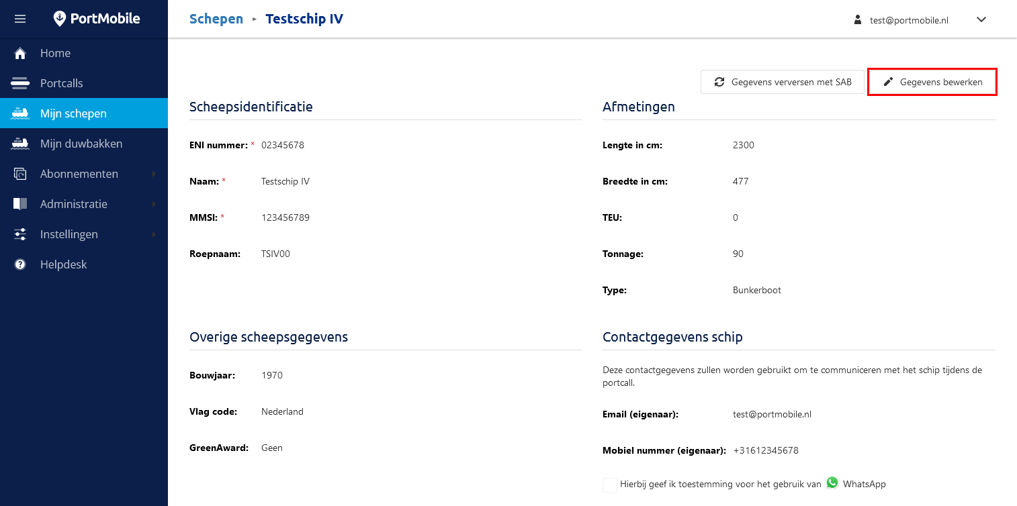
Task: Click Gegevens bewerken button
Action: pyautogui.click(x=932, y=82)
